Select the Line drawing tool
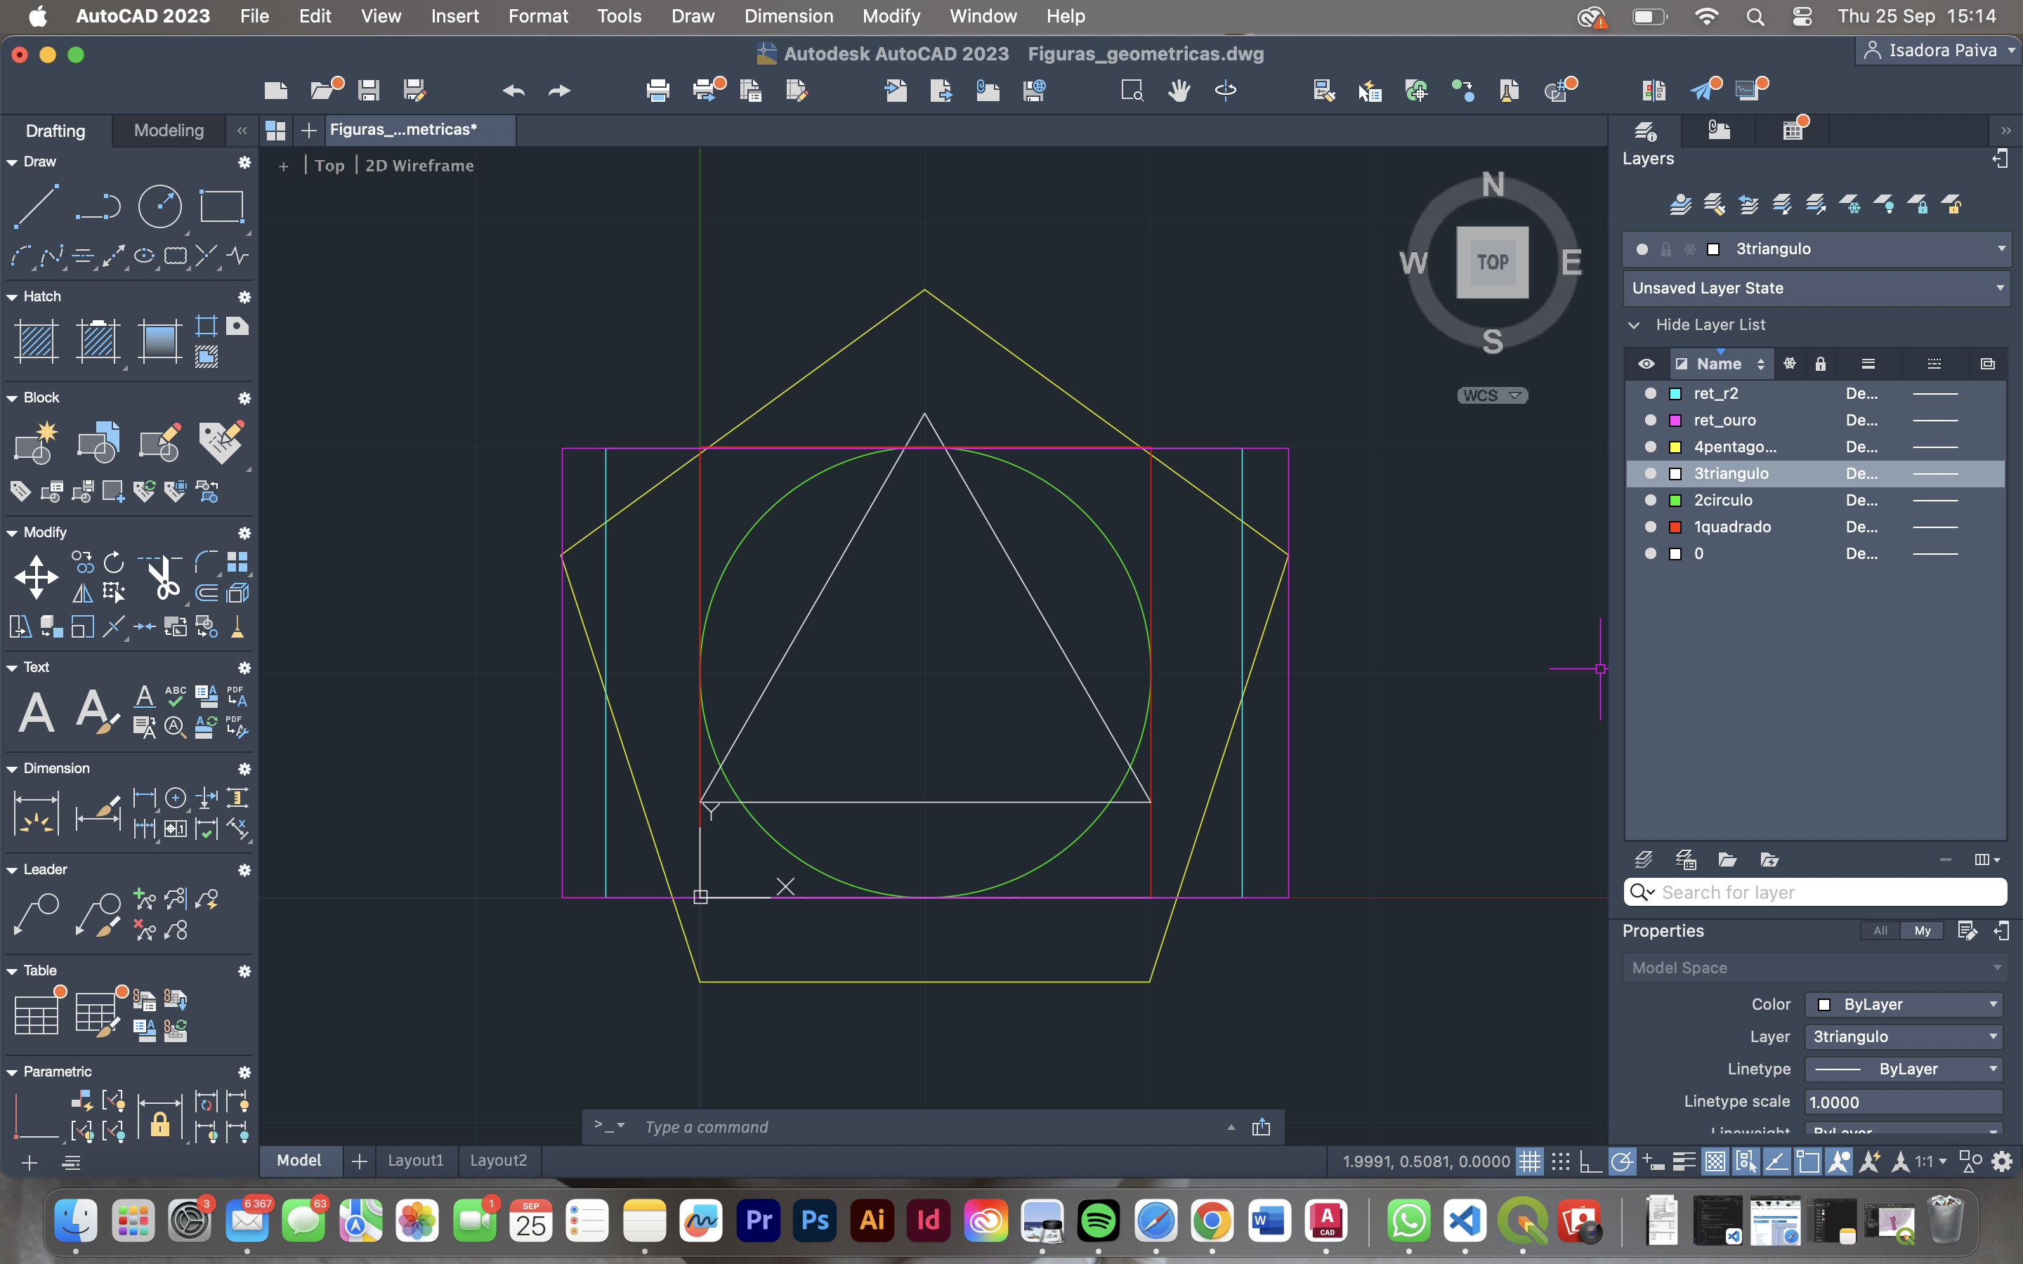The width and height of the screenshot is (2023, 1264). point(36,206)
